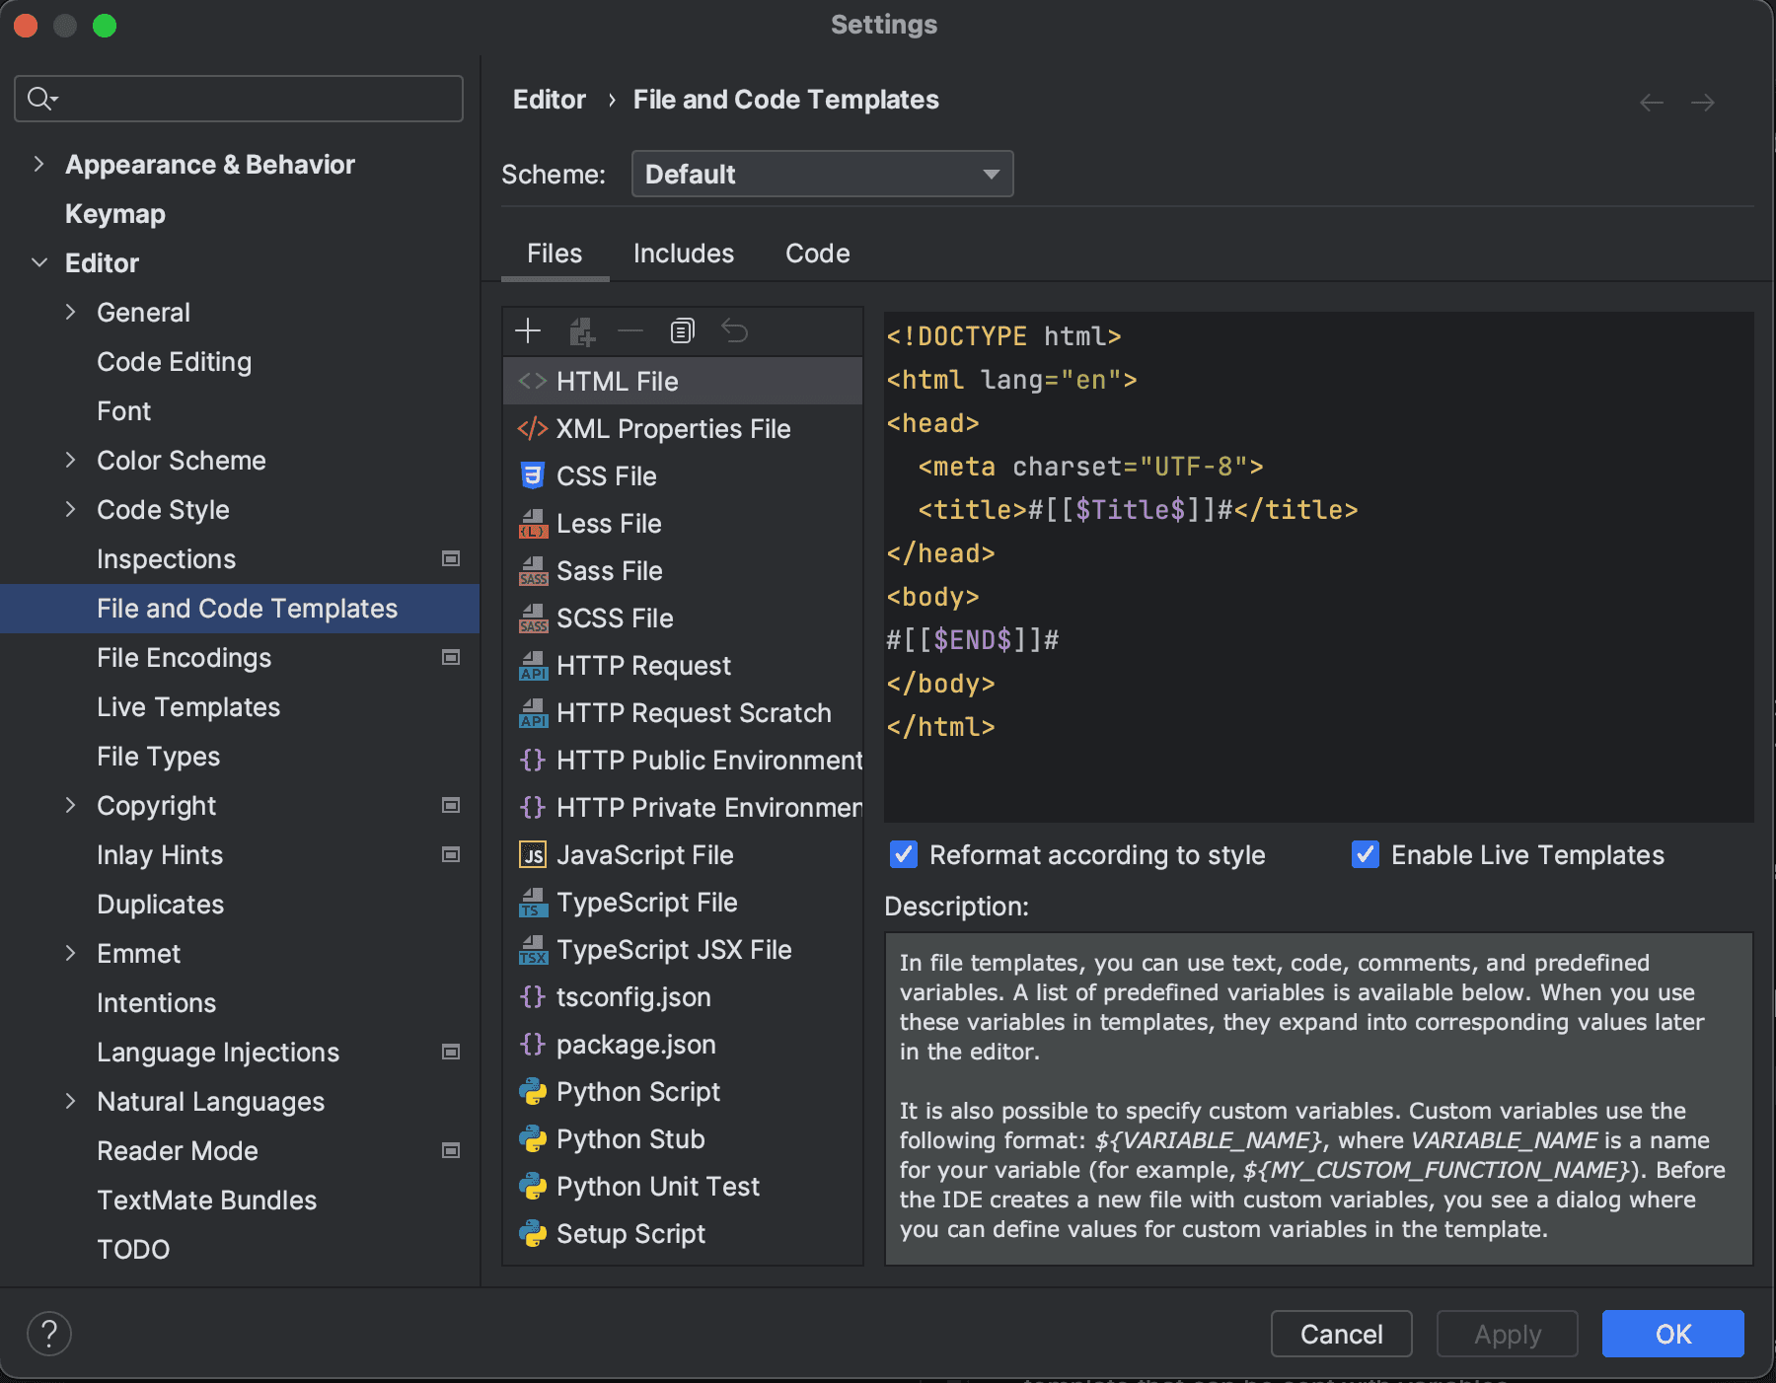Navigate back using the left arrow
Screen dimensions: 1776x1383
click(1651, 102)
